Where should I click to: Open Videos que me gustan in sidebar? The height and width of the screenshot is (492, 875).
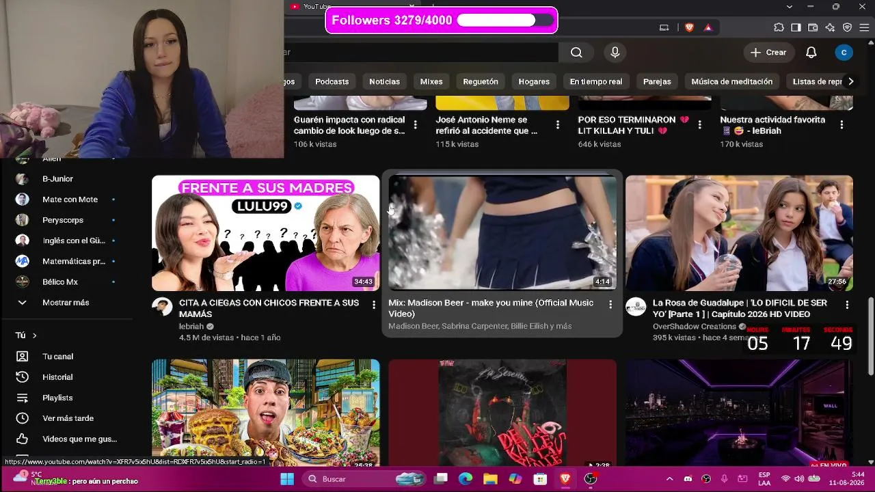[79, 439]
